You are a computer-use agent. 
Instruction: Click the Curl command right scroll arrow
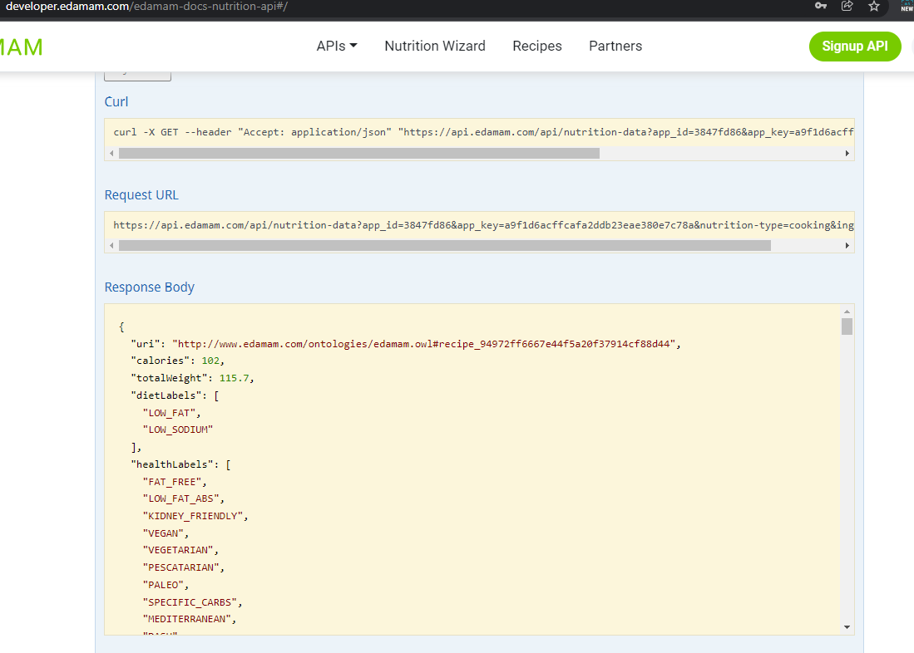(x=847, y=153)
